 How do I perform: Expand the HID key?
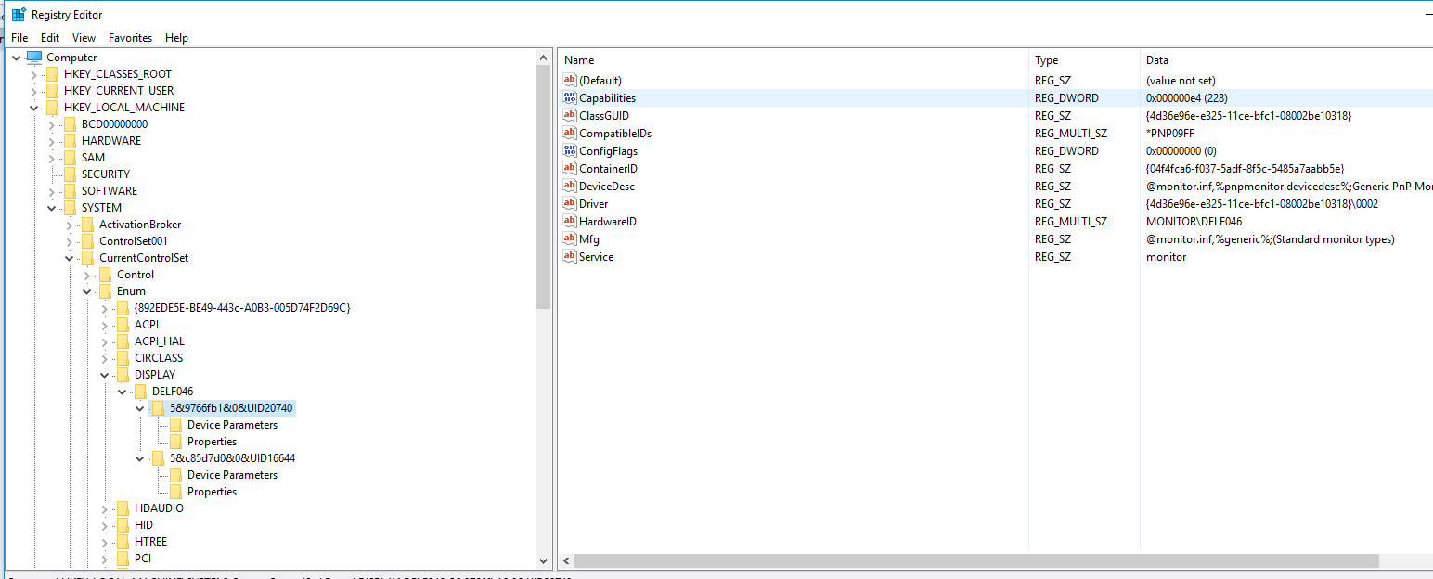105,525
